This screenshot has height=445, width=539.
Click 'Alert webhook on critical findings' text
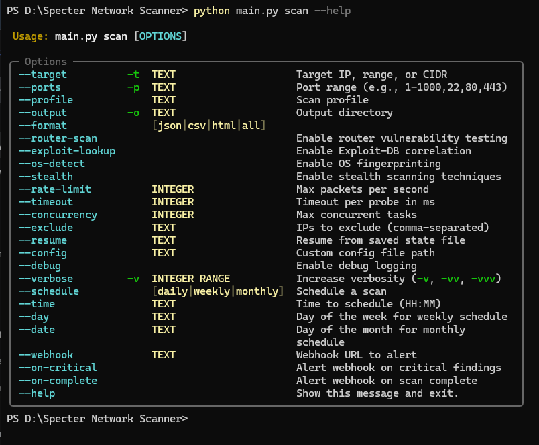click(x=399, y=368)
